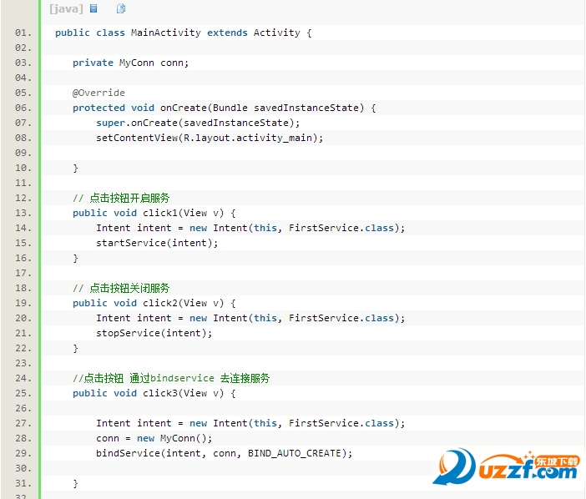Click the setContentView(R.layout.activity_main) line
The height and width of the screenshot is (499, 586).
209,138
